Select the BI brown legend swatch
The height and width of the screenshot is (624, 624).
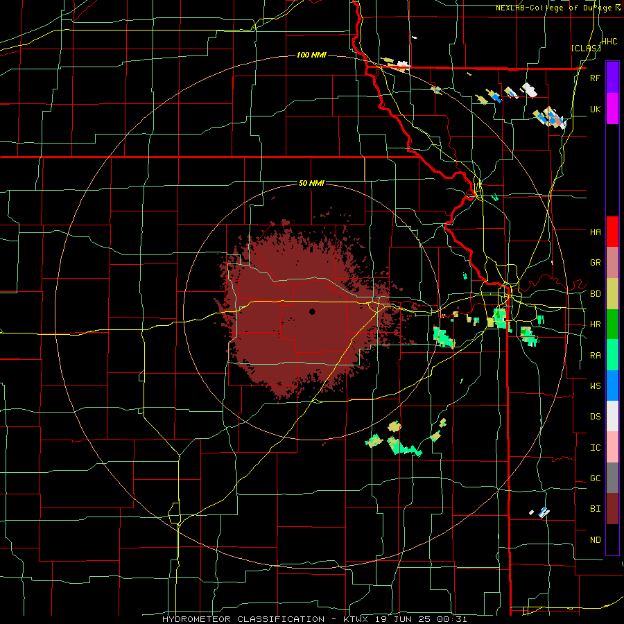tap(612, 509)
